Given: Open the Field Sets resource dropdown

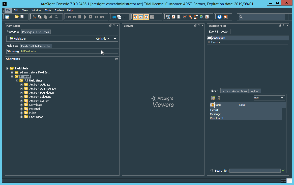Looking at the screenshot, I should 115,39.
